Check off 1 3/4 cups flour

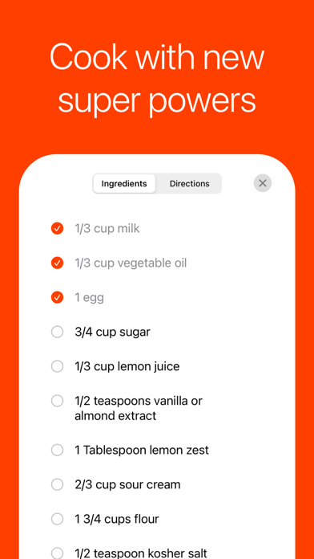click(57, 519)
